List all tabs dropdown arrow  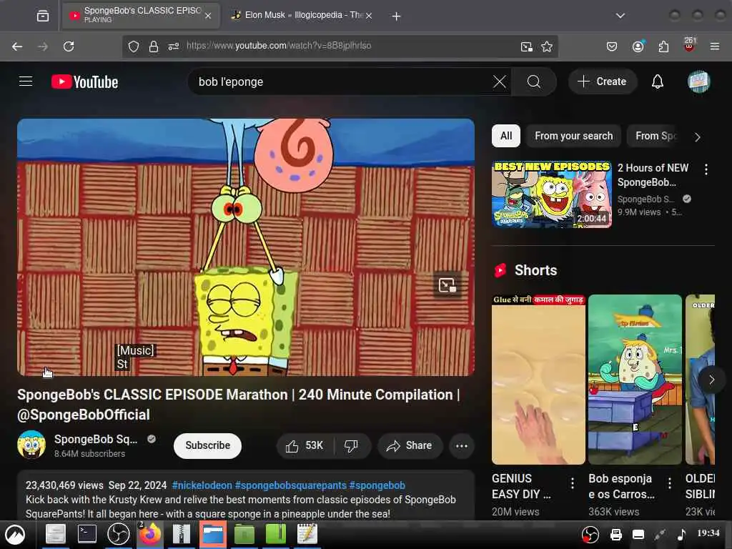620,16
